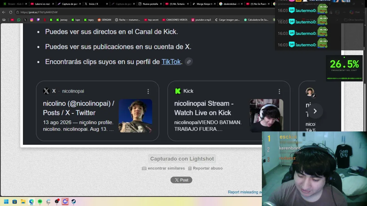Open the 'ragey' Kick bookmark

(x=89, y=20)
